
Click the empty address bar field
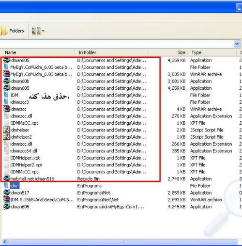coord(116,44)
